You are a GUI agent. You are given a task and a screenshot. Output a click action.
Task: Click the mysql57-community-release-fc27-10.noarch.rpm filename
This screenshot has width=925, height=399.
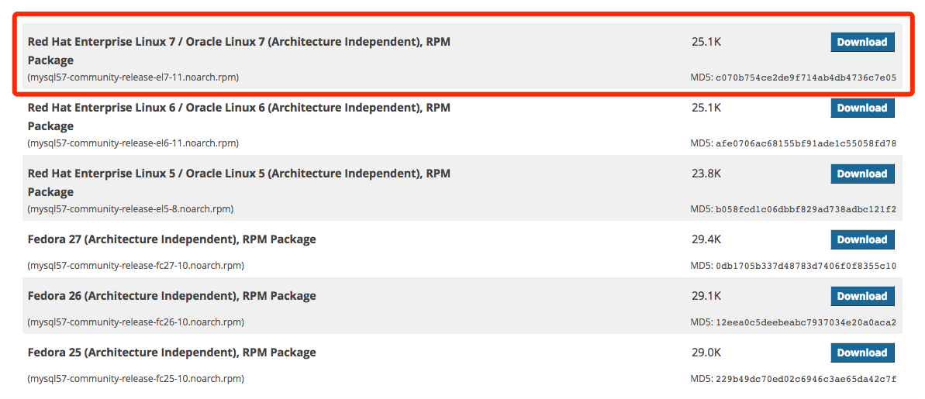[136, 266]
